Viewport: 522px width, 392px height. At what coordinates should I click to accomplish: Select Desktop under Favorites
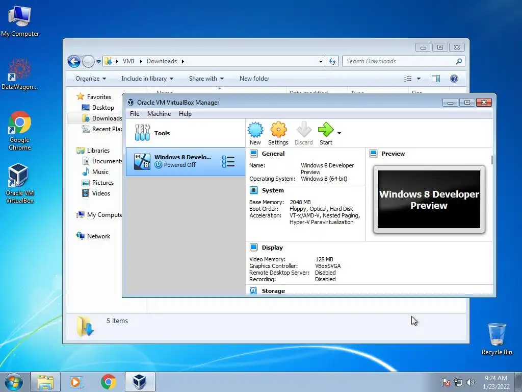pos(103,108)
